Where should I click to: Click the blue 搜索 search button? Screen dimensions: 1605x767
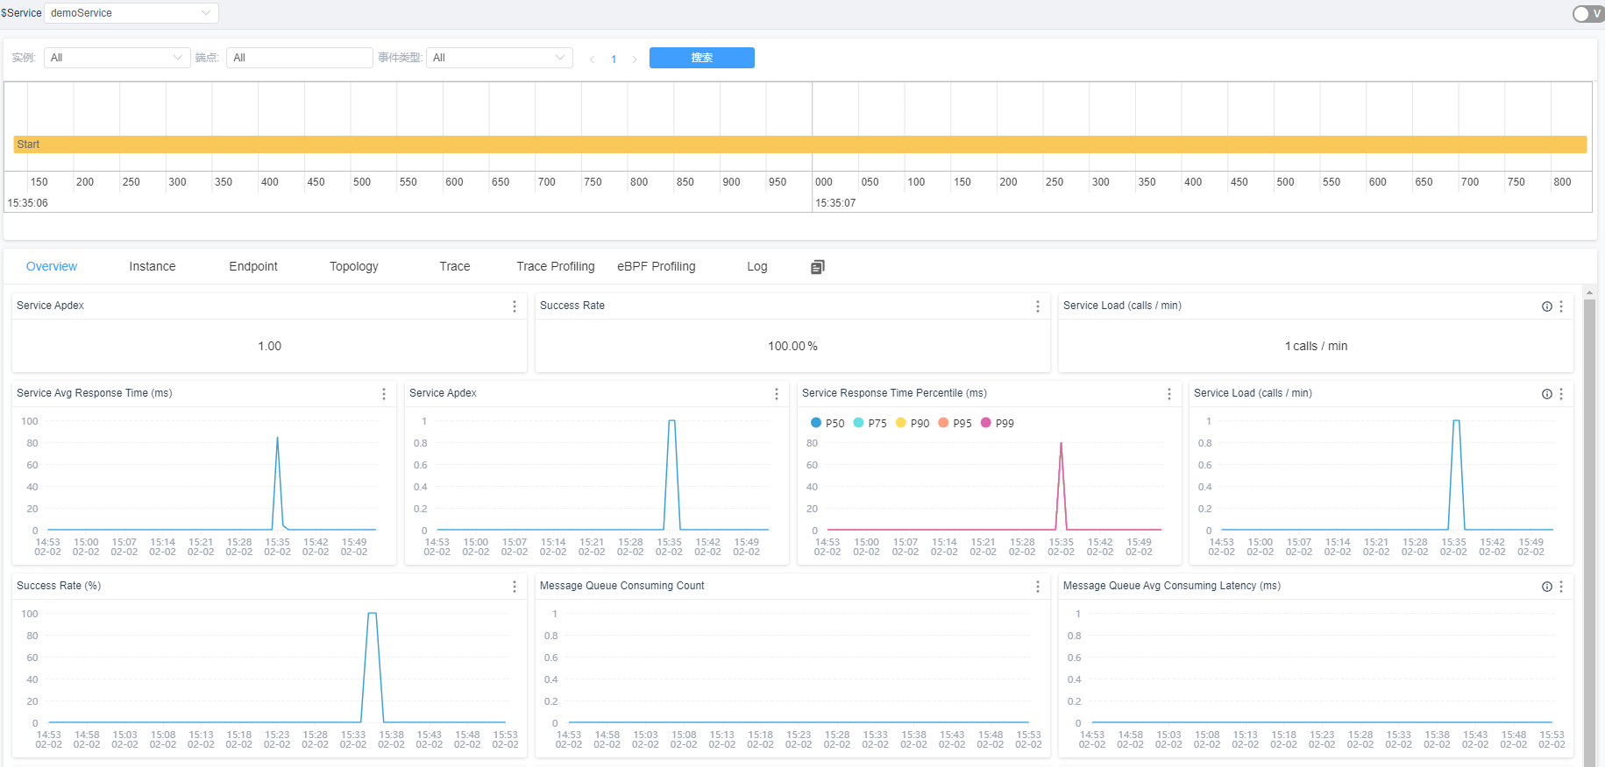(x=701, y=58)
